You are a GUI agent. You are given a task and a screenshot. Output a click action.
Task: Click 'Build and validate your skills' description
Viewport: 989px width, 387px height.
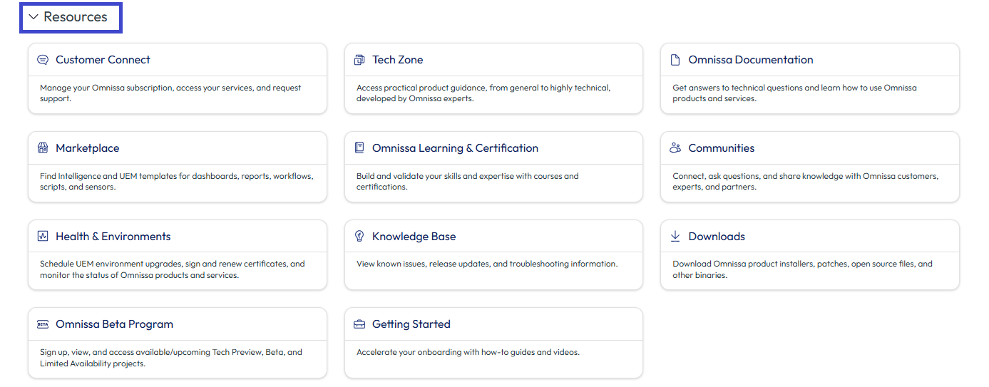tap(468, 182)
